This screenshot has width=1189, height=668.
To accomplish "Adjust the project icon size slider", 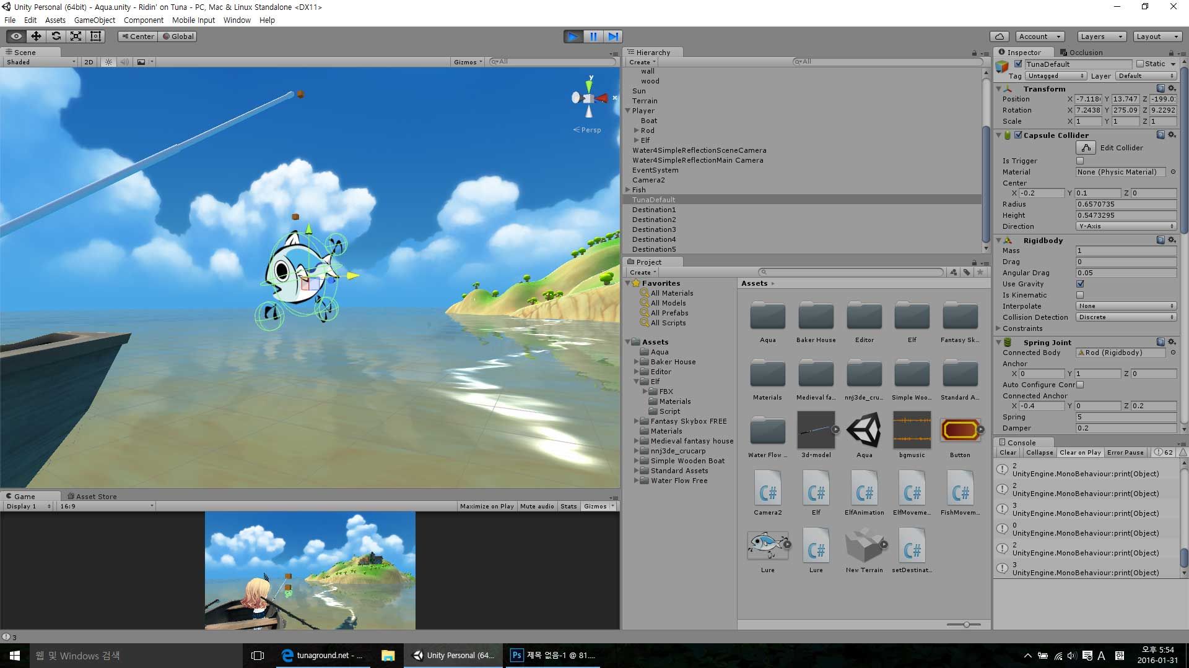I will 966,625.
